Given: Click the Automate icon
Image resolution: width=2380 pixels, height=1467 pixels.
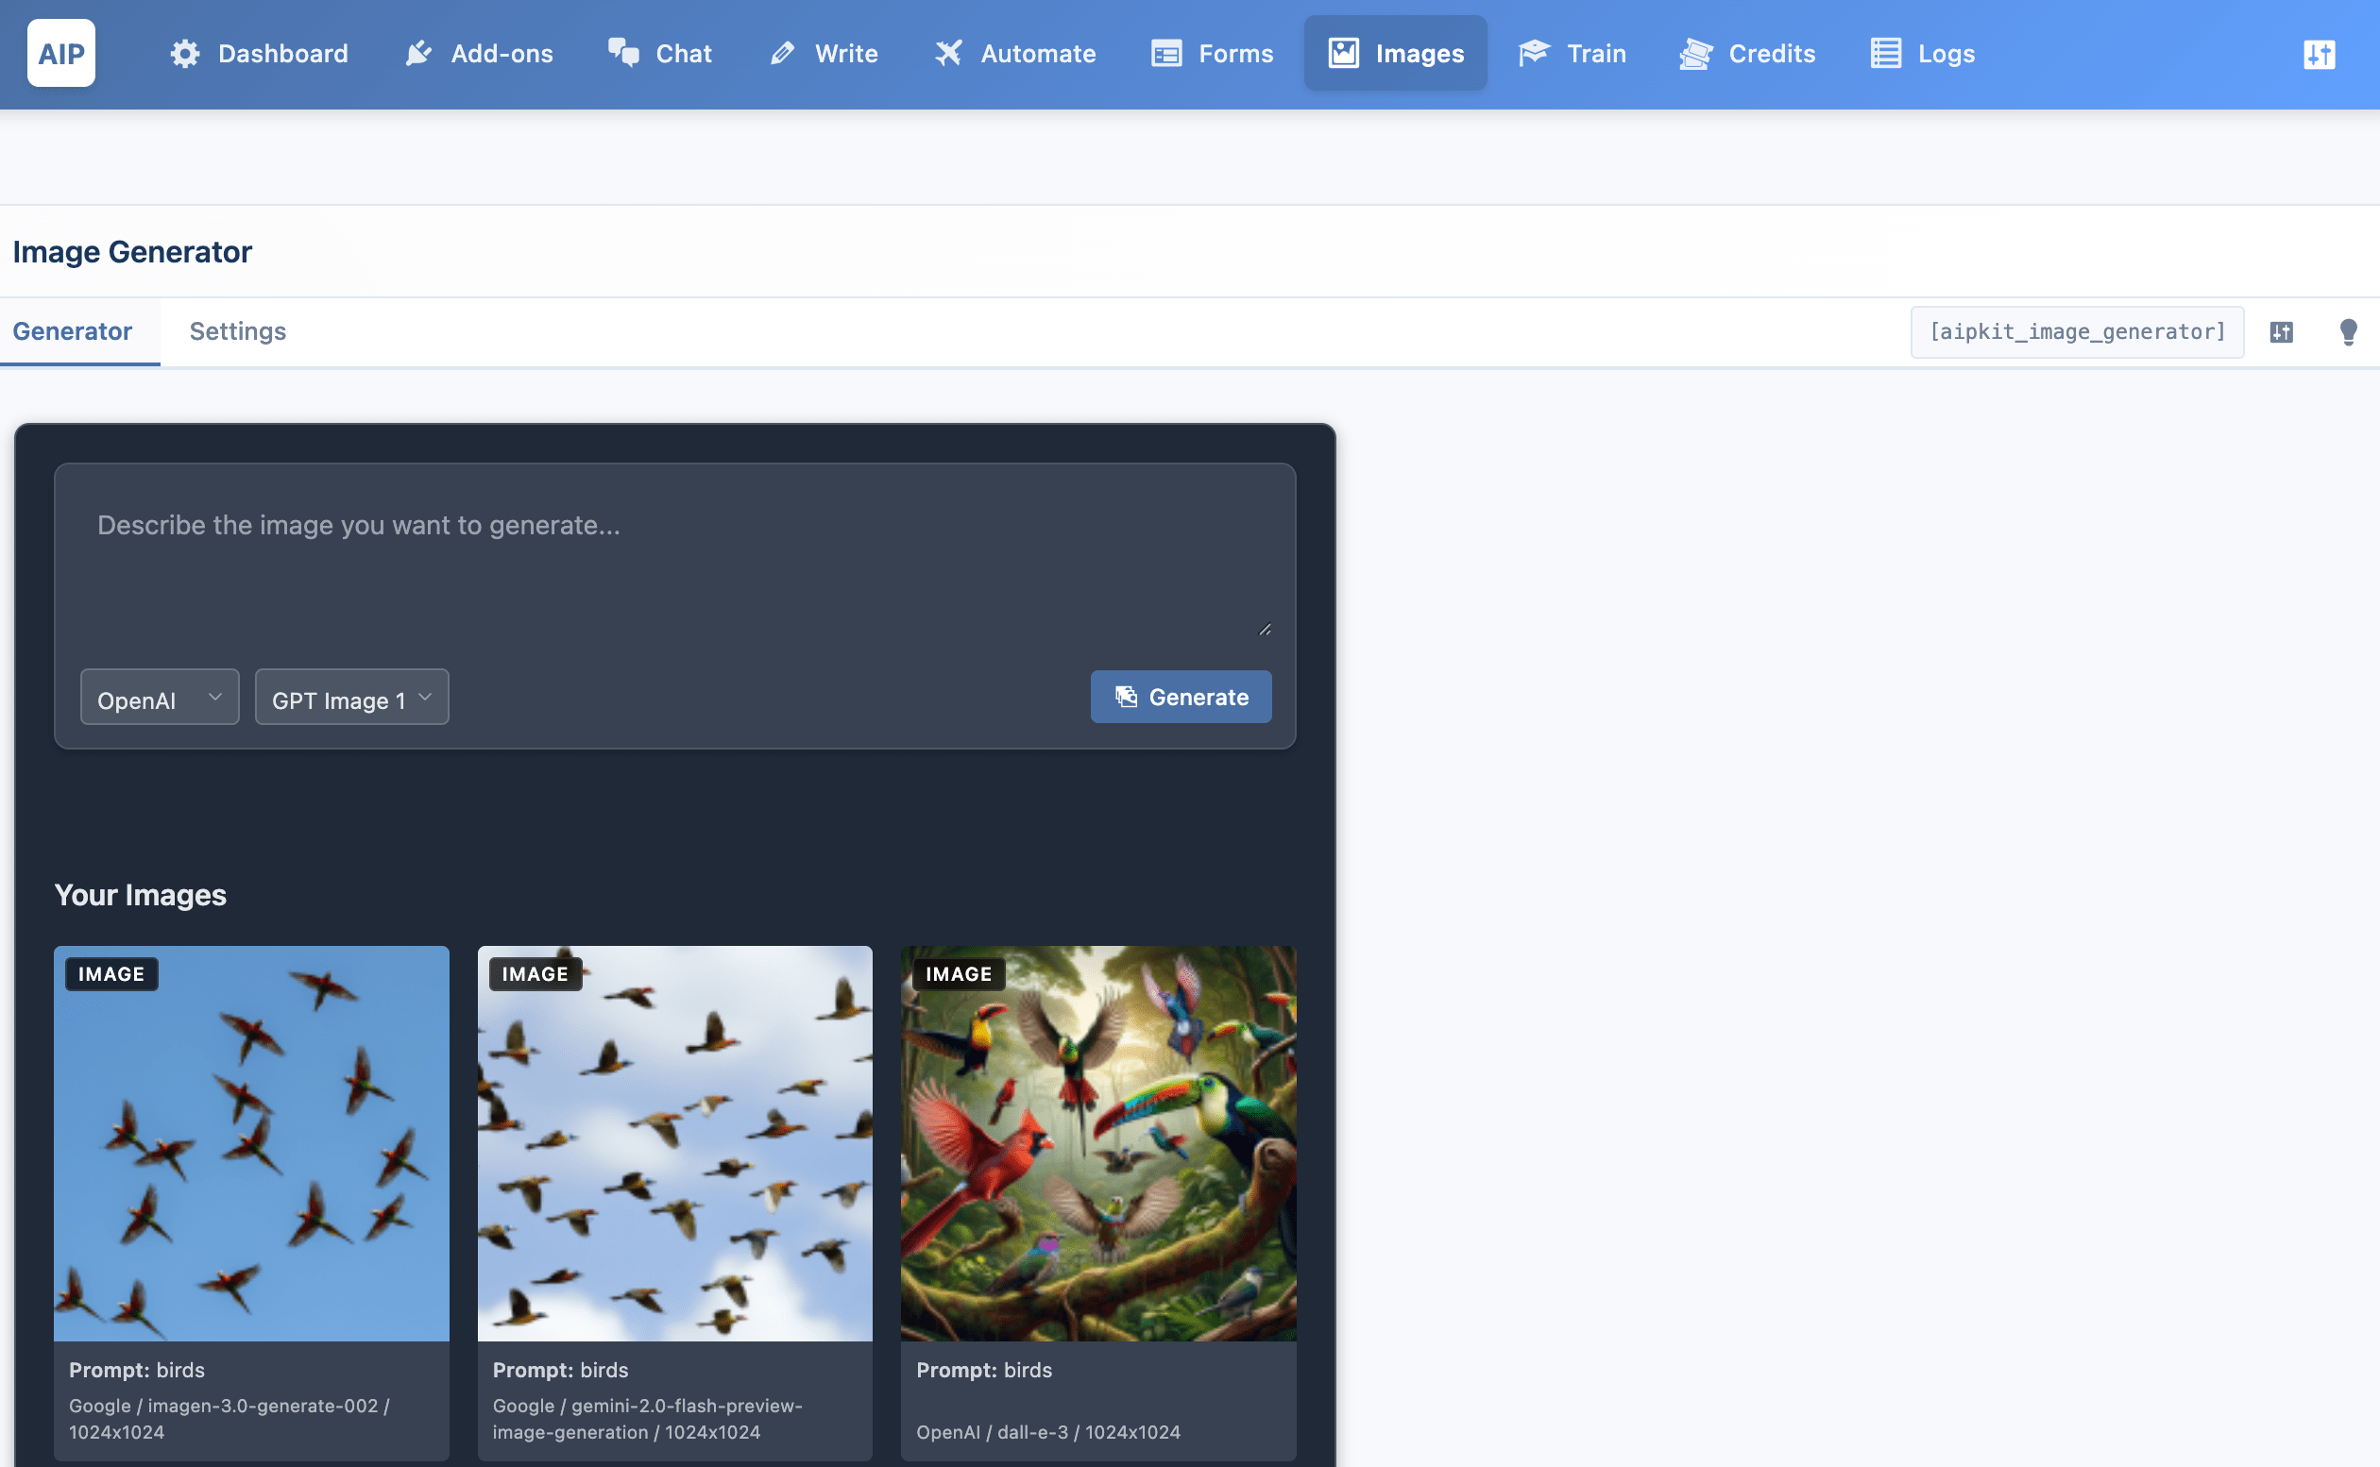Looking at the screenshot, I should (x=948, y=54).
